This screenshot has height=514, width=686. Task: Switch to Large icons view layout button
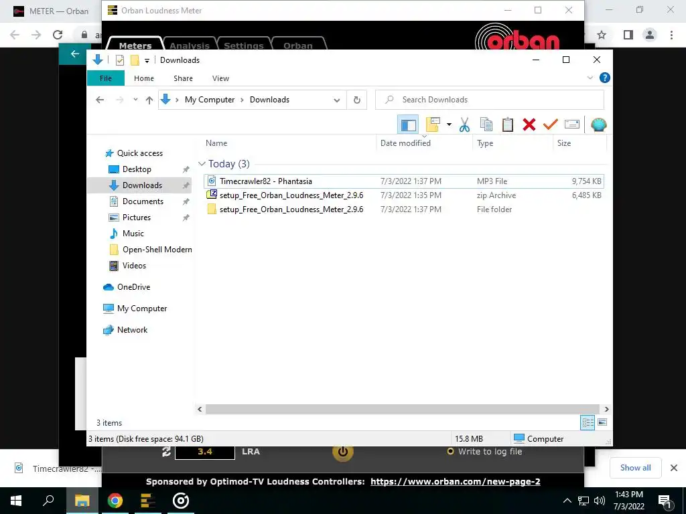tap(602, 422)
